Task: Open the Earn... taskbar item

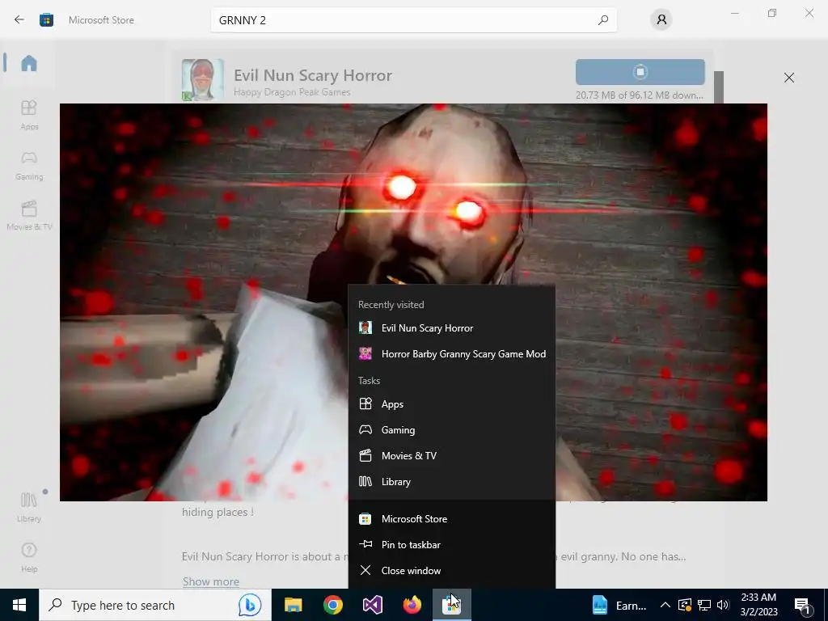Action: (619, 605)
